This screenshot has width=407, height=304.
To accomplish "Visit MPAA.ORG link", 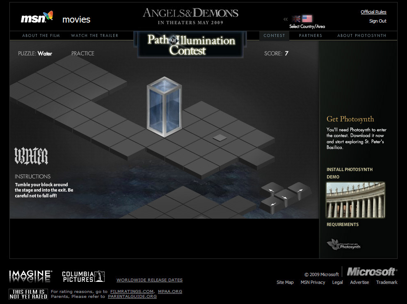I will tap(170, 292).
